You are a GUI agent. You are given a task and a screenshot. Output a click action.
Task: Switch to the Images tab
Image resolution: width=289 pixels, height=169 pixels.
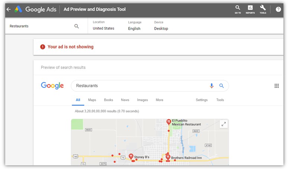pos(142,100)
